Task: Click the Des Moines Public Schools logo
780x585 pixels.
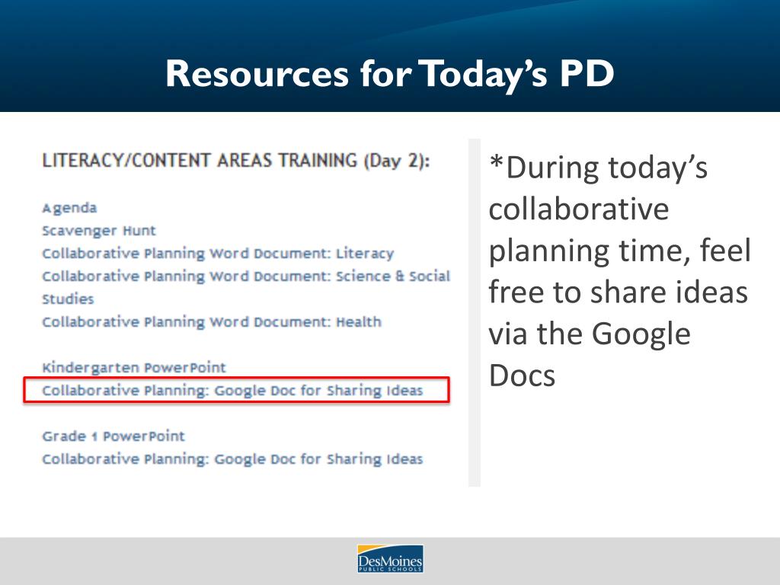Action: pyautogui.click(x=390, y=558)
